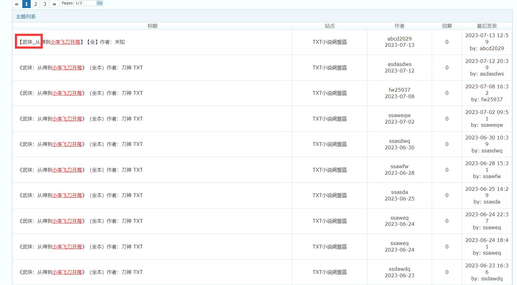
Task: Click the 最后发表 column header
Action: tap(487, 26)
